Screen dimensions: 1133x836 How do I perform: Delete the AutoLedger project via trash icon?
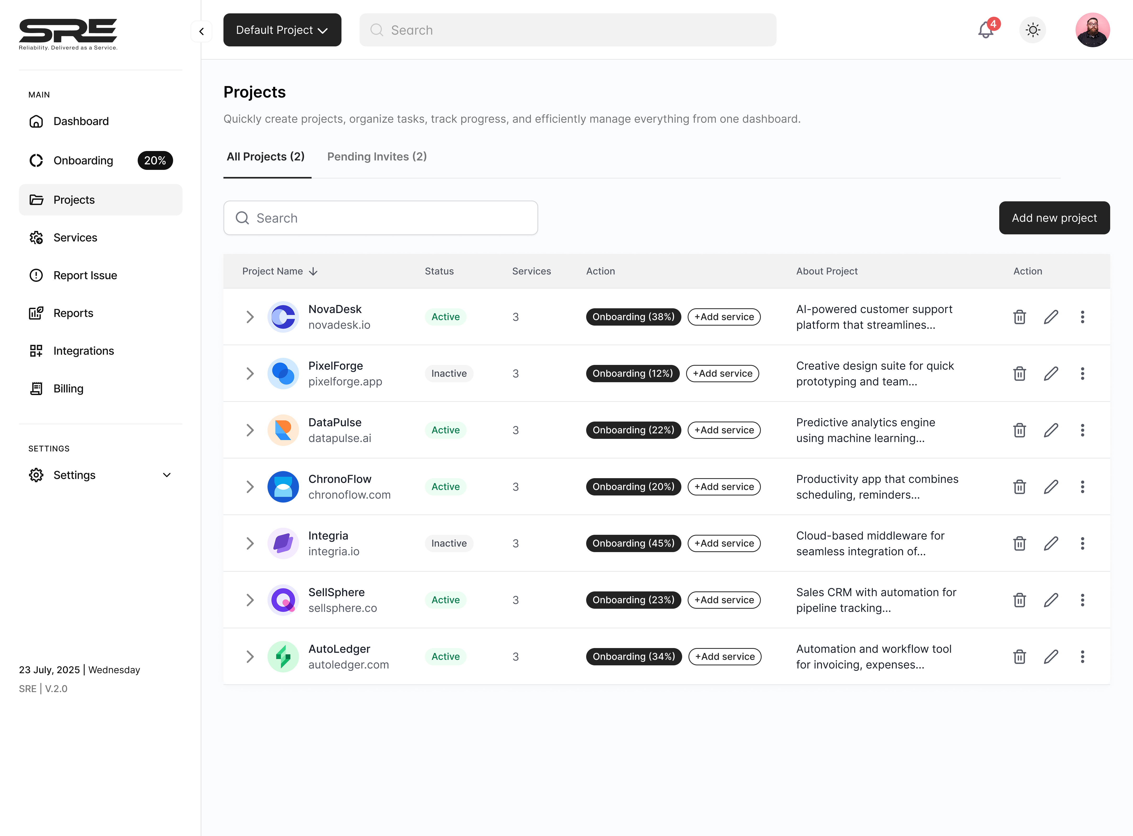tap(1019, 656)
